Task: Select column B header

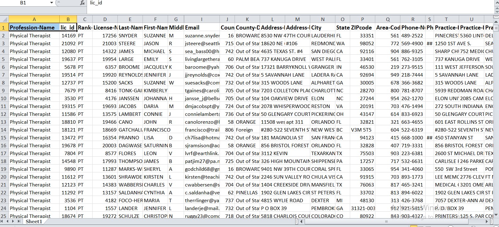Action: [68, 19]
